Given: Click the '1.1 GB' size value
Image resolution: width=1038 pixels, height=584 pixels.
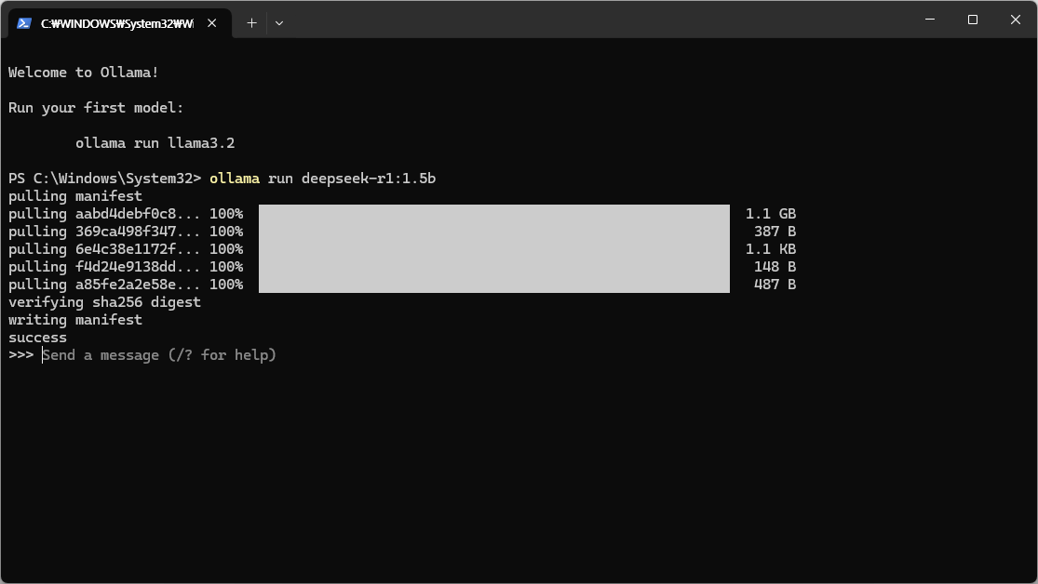Looking at the screenshot, I should click(771, 214).
